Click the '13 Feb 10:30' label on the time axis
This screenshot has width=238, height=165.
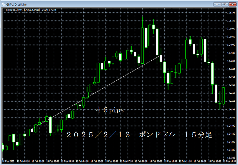pos(171,161)
